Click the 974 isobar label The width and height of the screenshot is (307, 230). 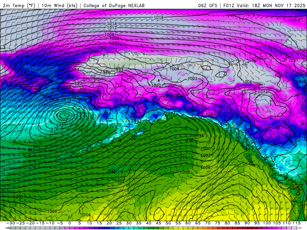tap(54, 129)
